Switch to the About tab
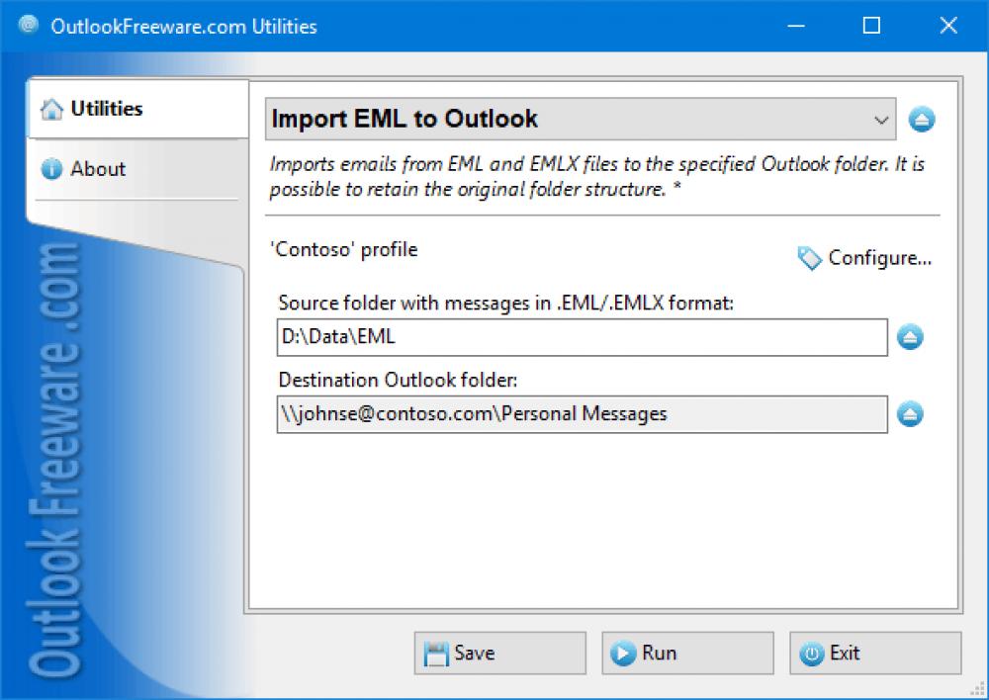Viewport: 989px width, 700px height. pos(99,169)
